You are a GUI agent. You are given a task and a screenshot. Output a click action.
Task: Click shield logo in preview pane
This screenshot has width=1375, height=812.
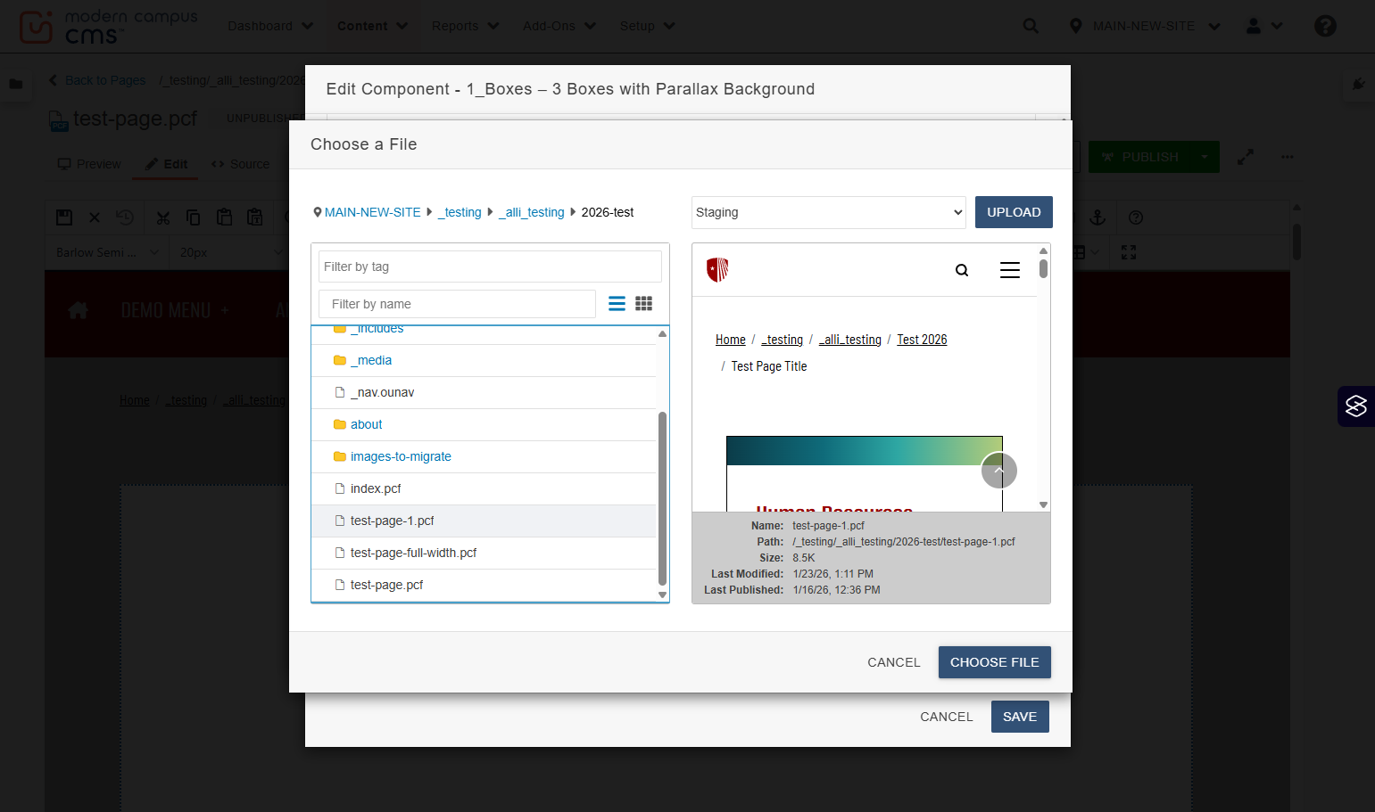pos(717,269)
